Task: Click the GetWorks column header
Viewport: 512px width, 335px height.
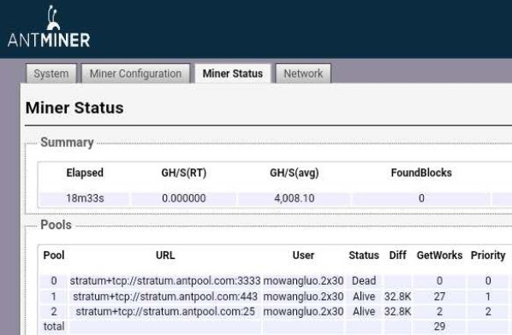Action: [439, 256]
